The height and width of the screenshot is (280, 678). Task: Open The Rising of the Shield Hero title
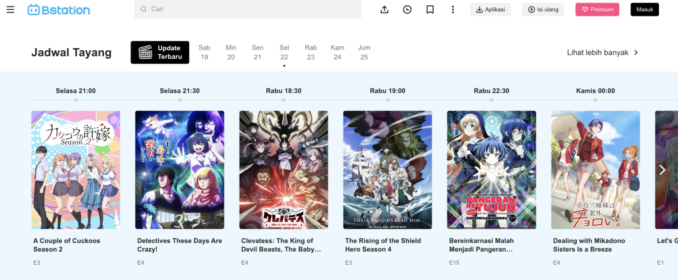[383, 245]
